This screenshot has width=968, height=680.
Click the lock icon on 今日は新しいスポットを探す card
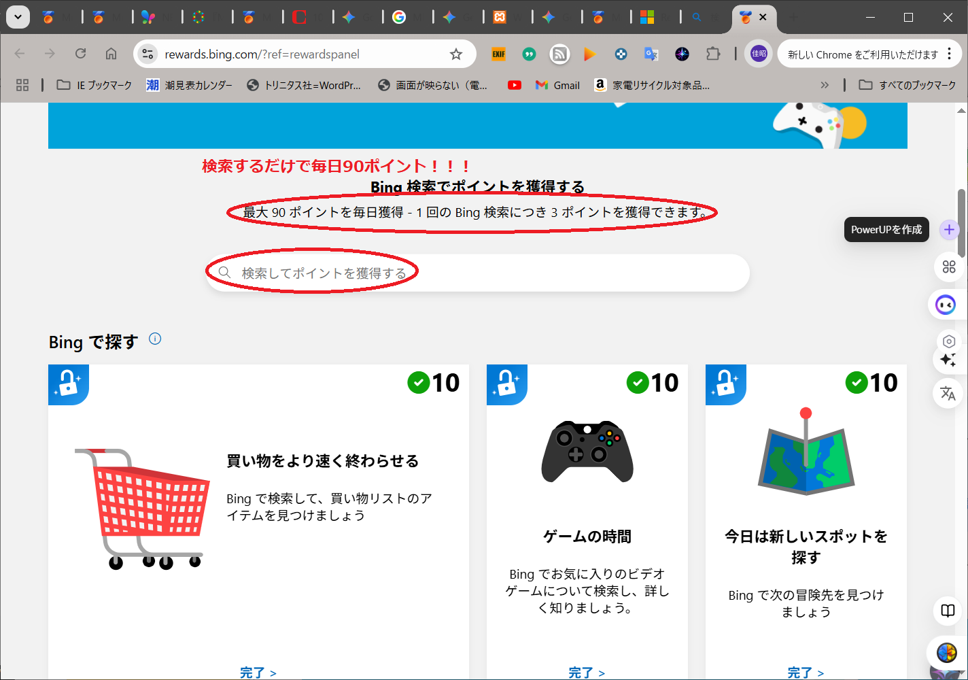pyautogui.click(x=726, y=384)
